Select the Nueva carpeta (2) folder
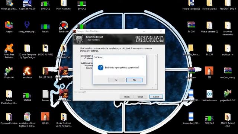This screenshot has width=238, height=134. point(209,27)
